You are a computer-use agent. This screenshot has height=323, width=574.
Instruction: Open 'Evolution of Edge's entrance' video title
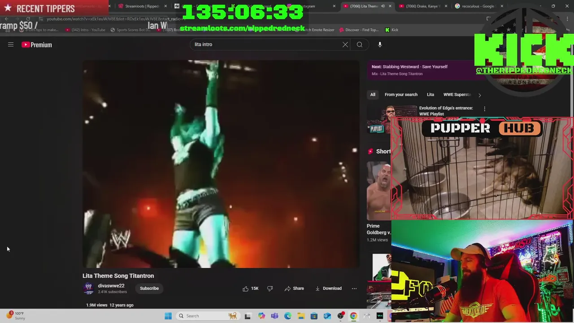point(446,111)
